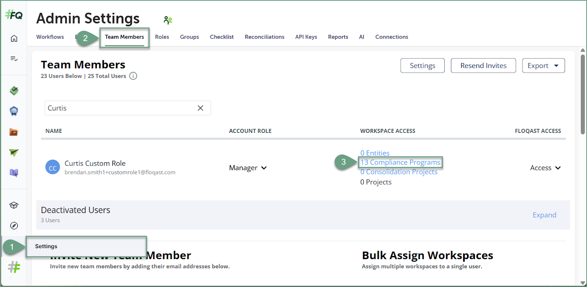Click the vertical scrollbar thumb
Viewport: 587px width, 287px height.
click(583, 94)
